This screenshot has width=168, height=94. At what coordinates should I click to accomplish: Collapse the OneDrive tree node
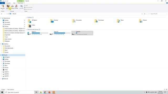(x=1, y=44)
